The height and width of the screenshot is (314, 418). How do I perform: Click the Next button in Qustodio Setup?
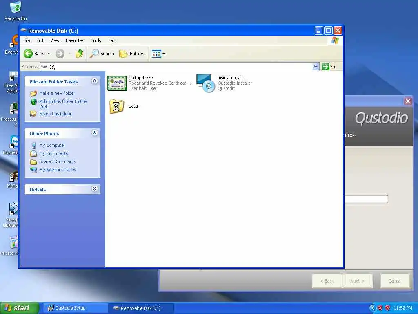click(x=357, y=281)
